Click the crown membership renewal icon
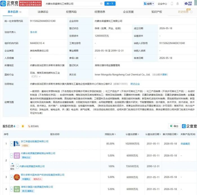 188,3
